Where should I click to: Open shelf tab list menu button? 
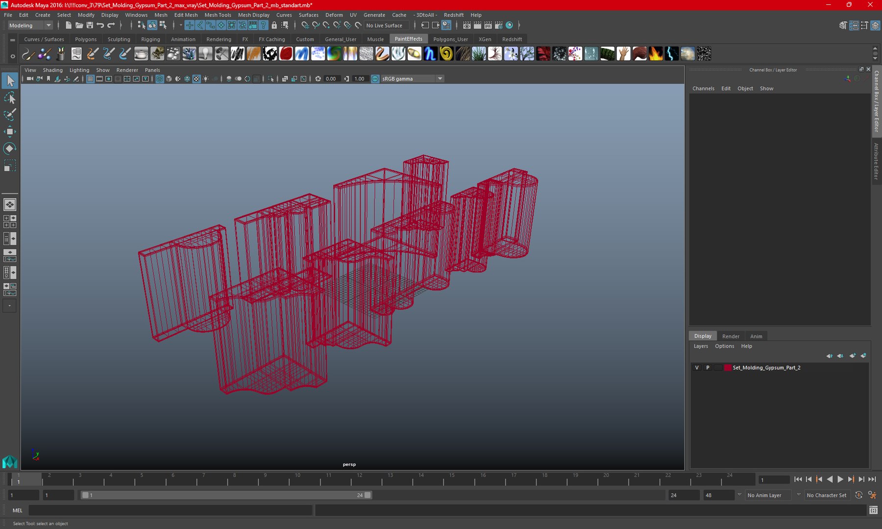tap(13, 40)
